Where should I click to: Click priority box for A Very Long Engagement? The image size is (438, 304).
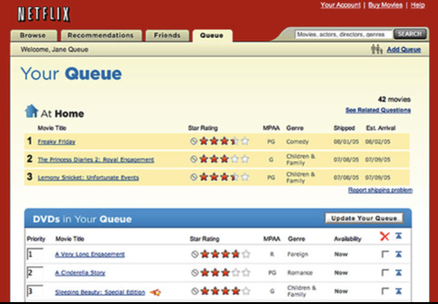35,254
